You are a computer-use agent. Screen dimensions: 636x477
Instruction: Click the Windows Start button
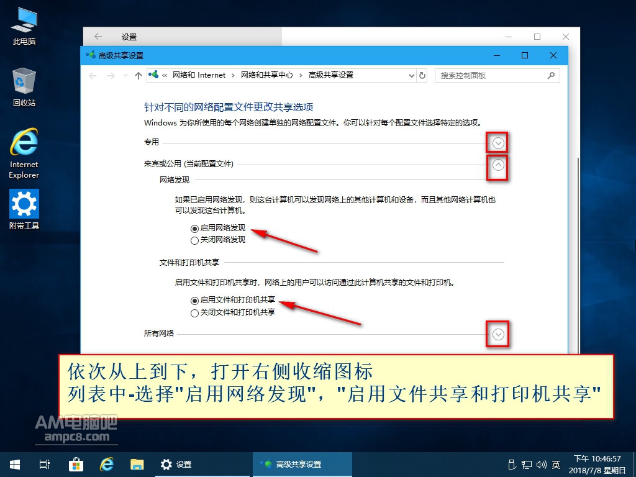click(15, 465)
